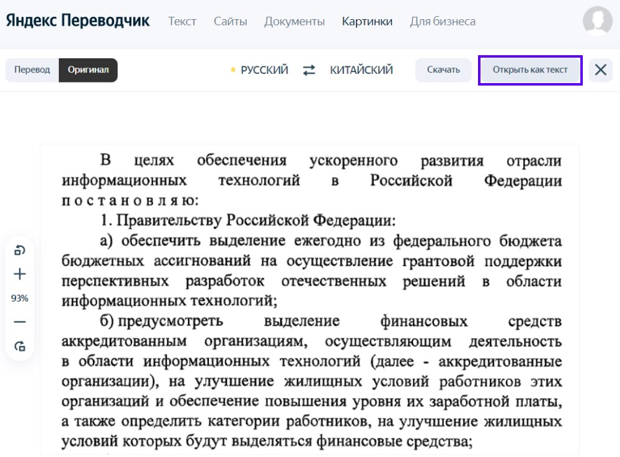Switch view to Перевод
This screenshot has width=620, height=457.
pyautogui.click(x=32, y=70)
